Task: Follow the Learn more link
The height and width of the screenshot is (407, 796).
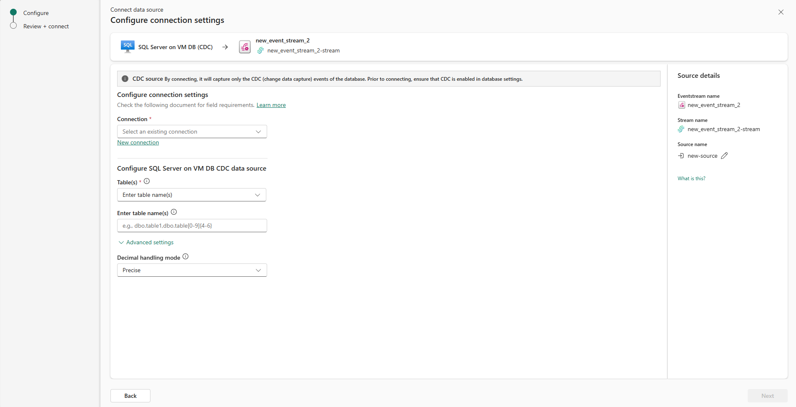Action: (271, 105)
